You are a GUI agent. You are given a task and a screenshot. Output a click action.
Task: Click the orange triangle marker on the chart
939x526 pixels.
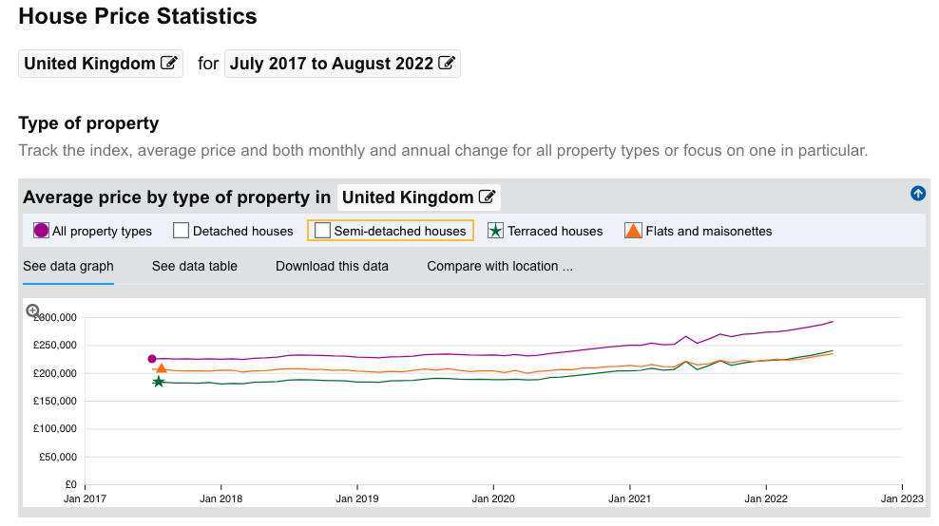162,368
